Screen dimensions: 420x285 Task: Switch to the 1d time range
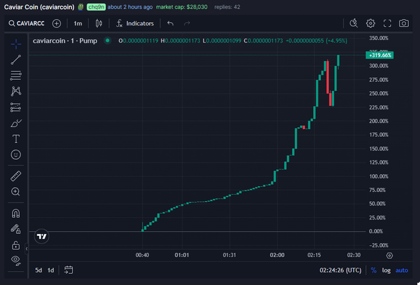pos(51,270)
